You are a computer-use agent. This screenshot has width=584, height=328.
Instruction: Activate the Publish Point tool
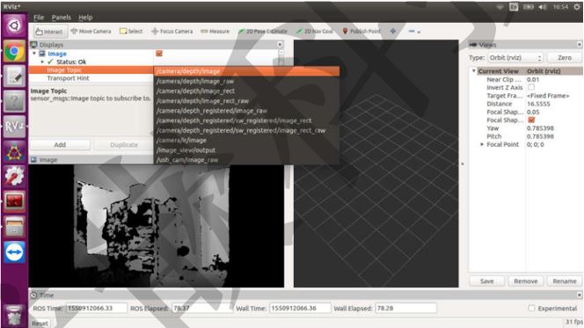pos(361,32)
